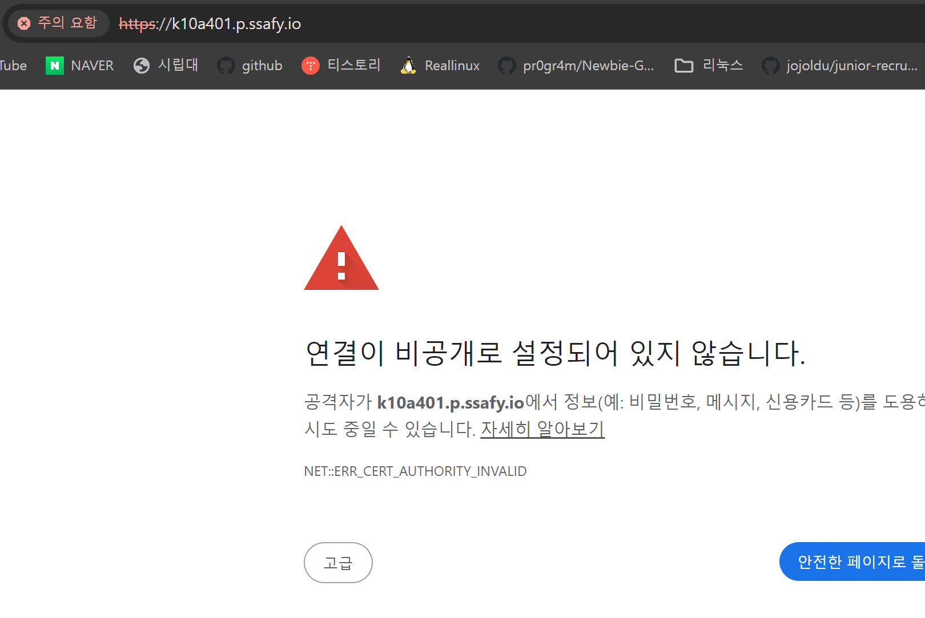This screenshot has width=925, height=618.
Task: Open the github bookmark
Action: pyautogui.click(x=250, y=65)
